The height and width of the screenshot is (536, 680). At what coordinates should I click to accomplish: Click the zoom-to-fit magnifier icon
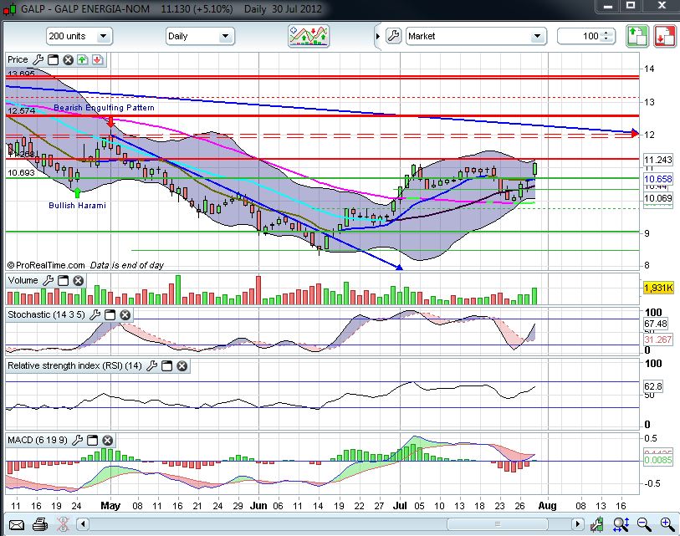point(621,525)
